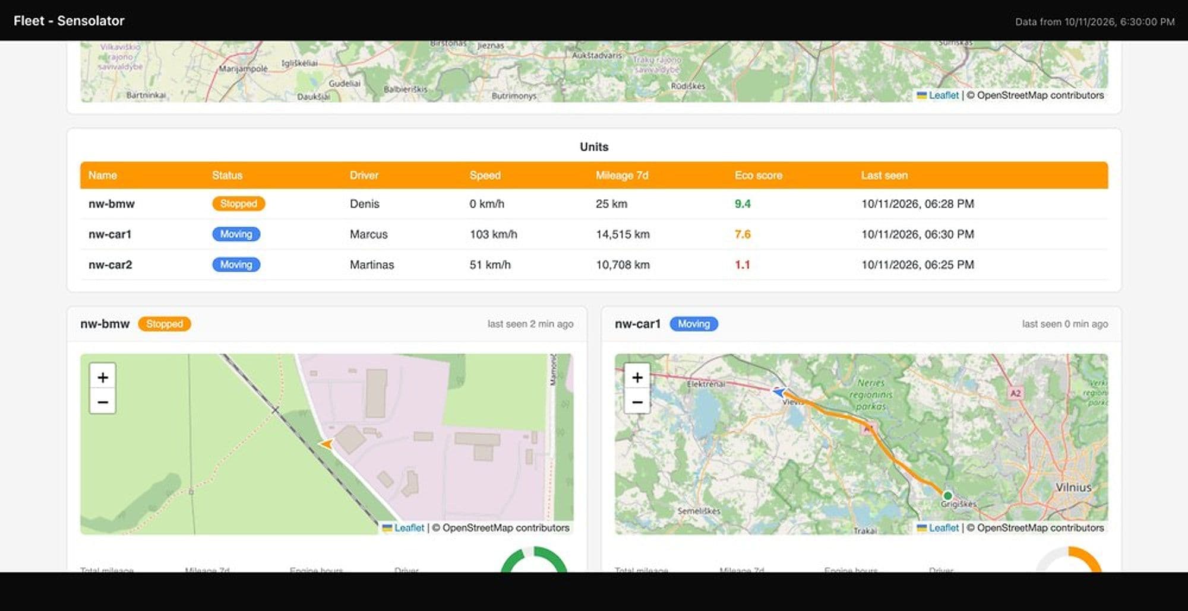This screenshot has width=1188, height=611.
Task: Click the orange vehicle arrow marker on nw-bmw map
Action: coord(326,444)
